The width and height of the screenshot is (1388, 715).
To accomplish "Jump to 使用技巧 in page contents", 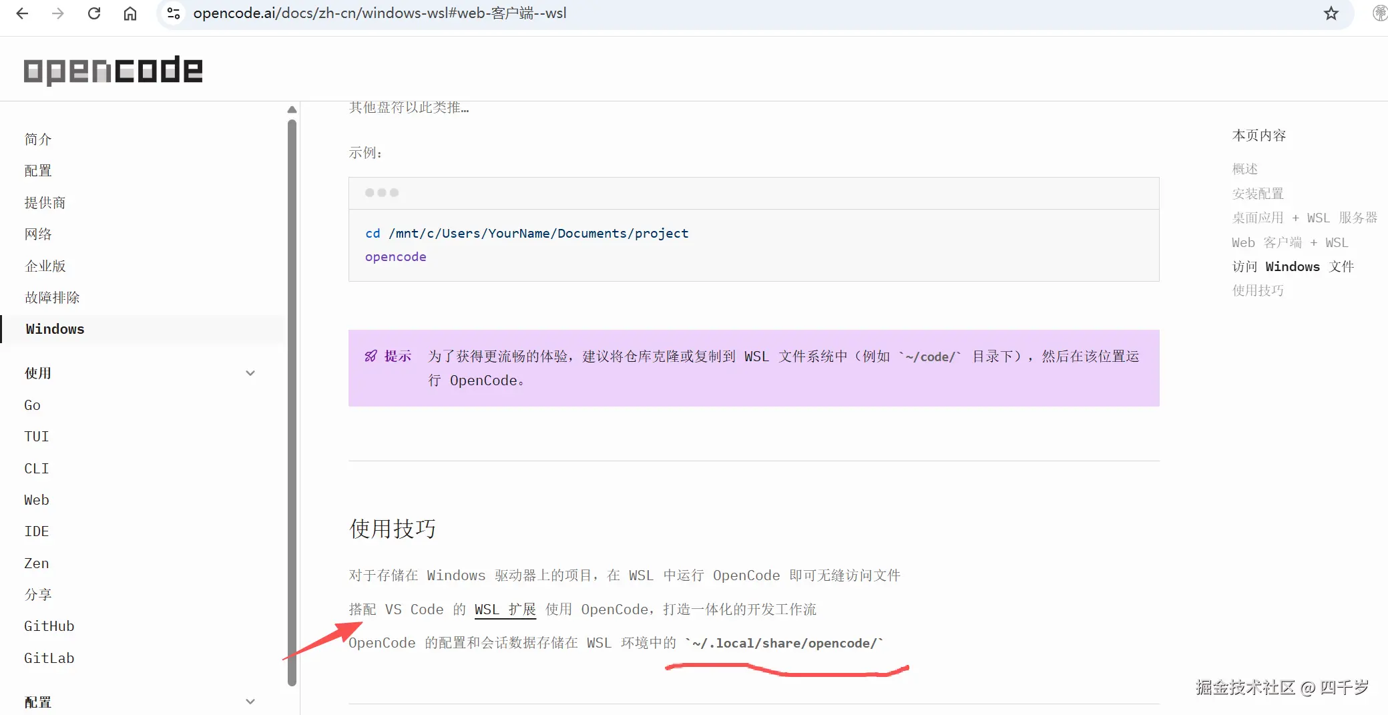I will click(1258, 290).
